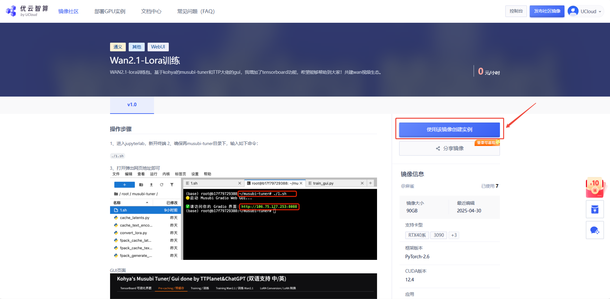Expand the UCloud account dropdown arrow
The width and height of the screenshot is (610, 299).
tap(600, 12)
